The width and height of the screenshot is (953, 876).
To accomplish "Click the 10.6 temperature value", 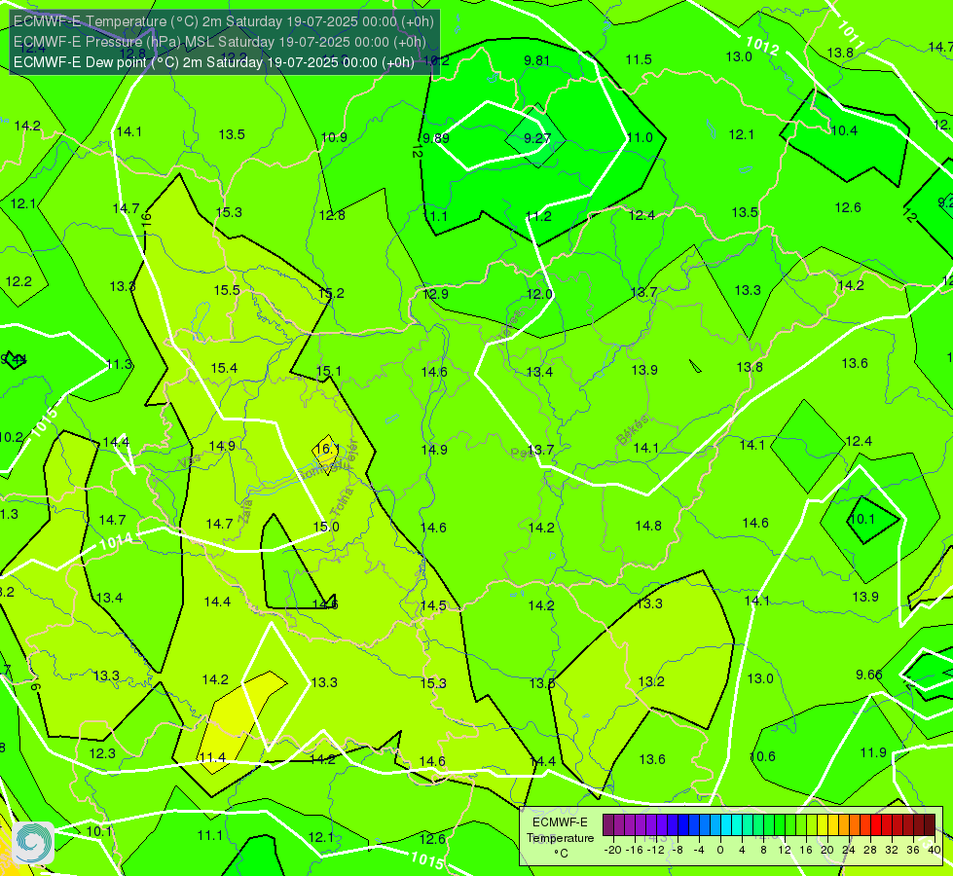I will 763,756.
